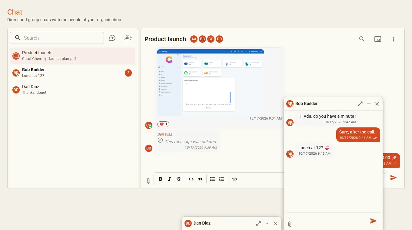Open Bob Builder conversation in chat list

pyautogui.click(x=73, y=73)
